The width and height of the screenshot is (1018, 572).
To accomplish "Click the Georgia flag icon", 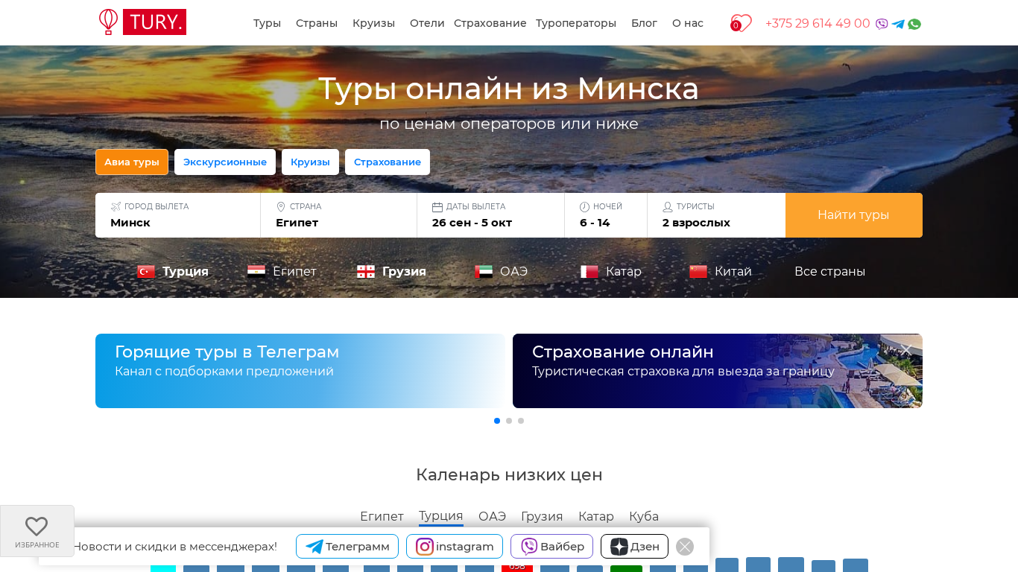I will click(x=366, y=272).
